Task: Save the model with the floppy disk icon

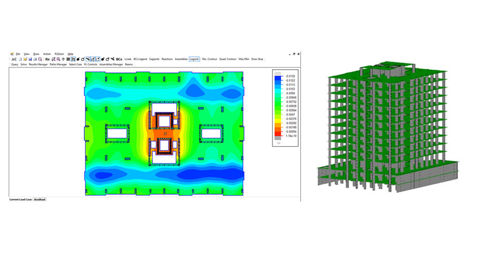Action: (30, 59)
